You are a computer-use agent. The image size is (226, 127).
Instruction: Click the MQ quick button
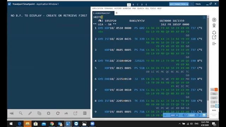click(214, 94)
